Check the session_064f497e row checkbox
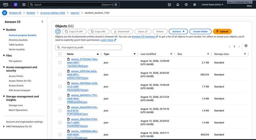The width and height of the screenshot is (256, 140). tap(60, 99)
